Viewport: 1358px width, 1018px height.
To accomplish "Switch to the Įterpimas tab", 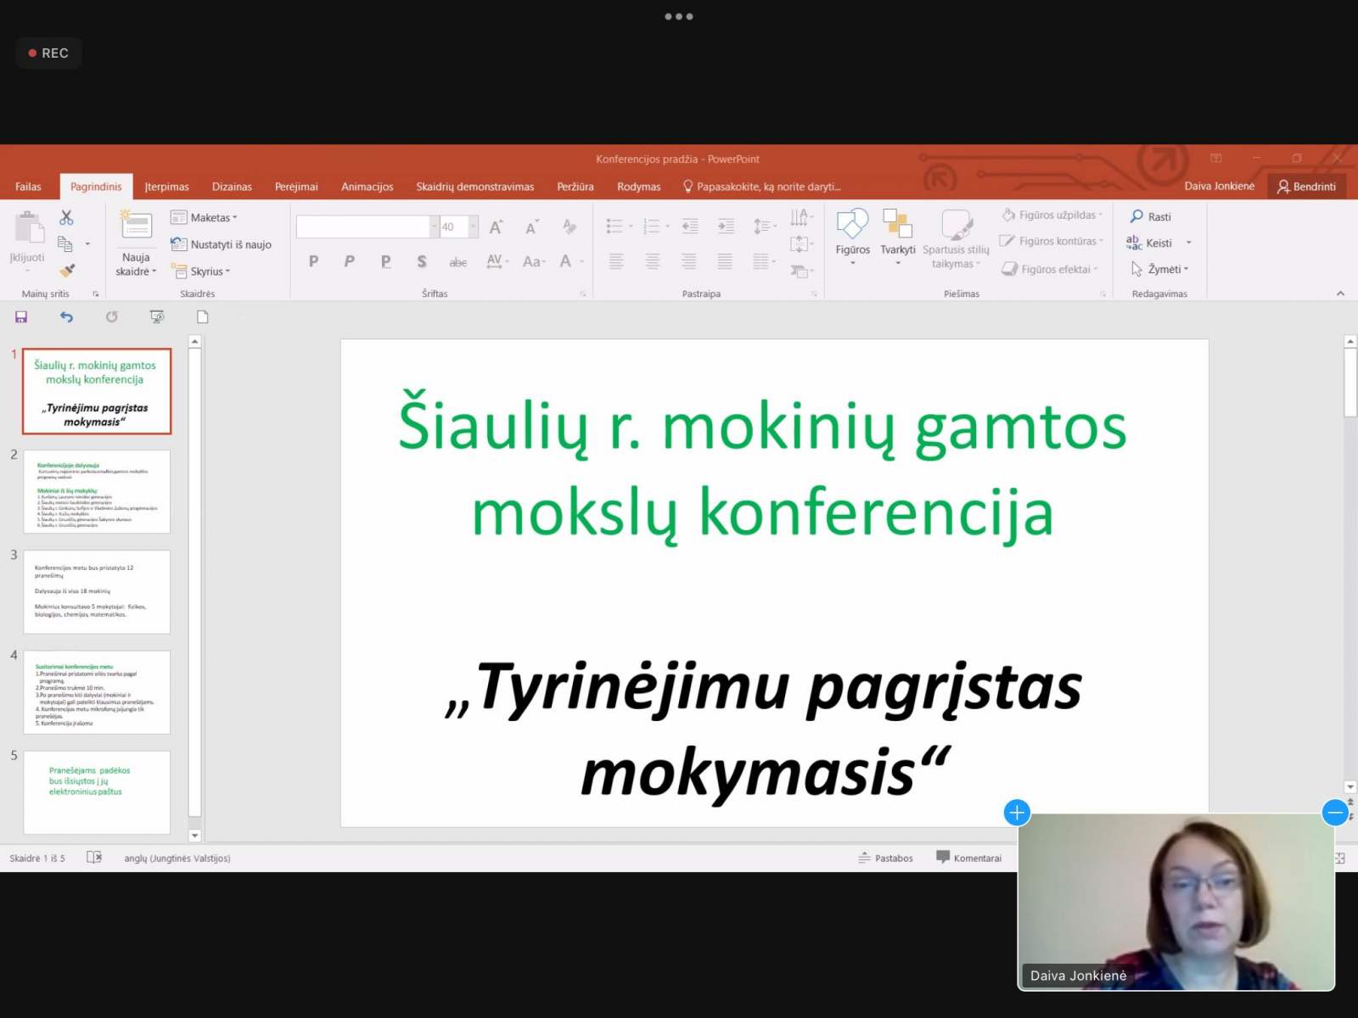I will (166, 187).
